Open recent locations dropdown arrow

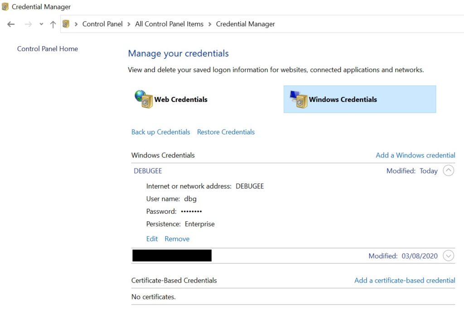click(41, 24)
